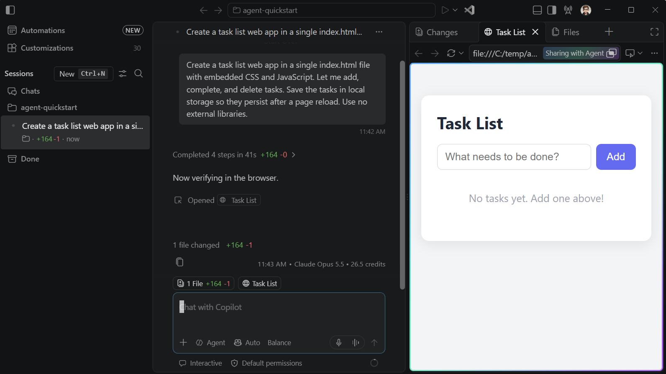The height and width of the screenshot is (374, 666).
Task: Open the Auto model picker
Action: pyautogui.click(x=247, y=343)
